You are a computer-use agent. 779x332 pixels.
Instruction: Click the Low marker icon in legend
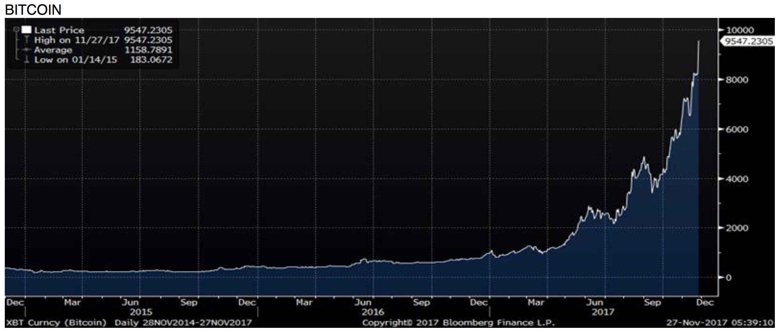(x=27, y=60)
